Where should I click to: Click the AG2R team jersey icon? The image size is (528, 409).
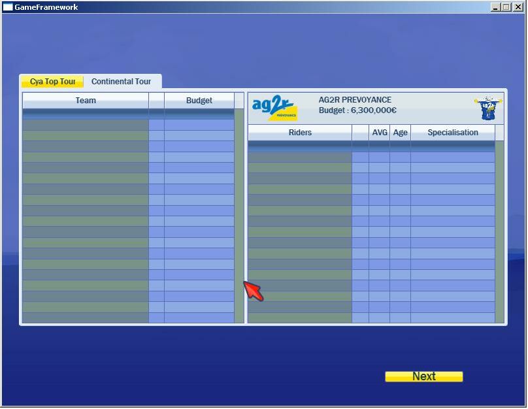tap(487, 108)
